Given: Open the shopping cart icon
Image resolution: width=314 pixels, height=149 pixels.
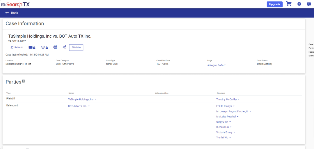Looking at the screenshot, I should [x=289, y=4].
